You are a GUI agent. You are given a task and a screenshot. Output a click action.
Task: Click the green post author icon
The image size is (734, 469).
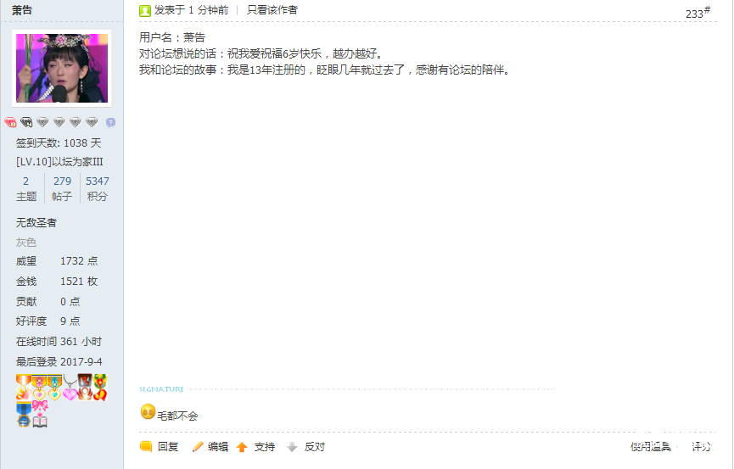coord(144,10)
